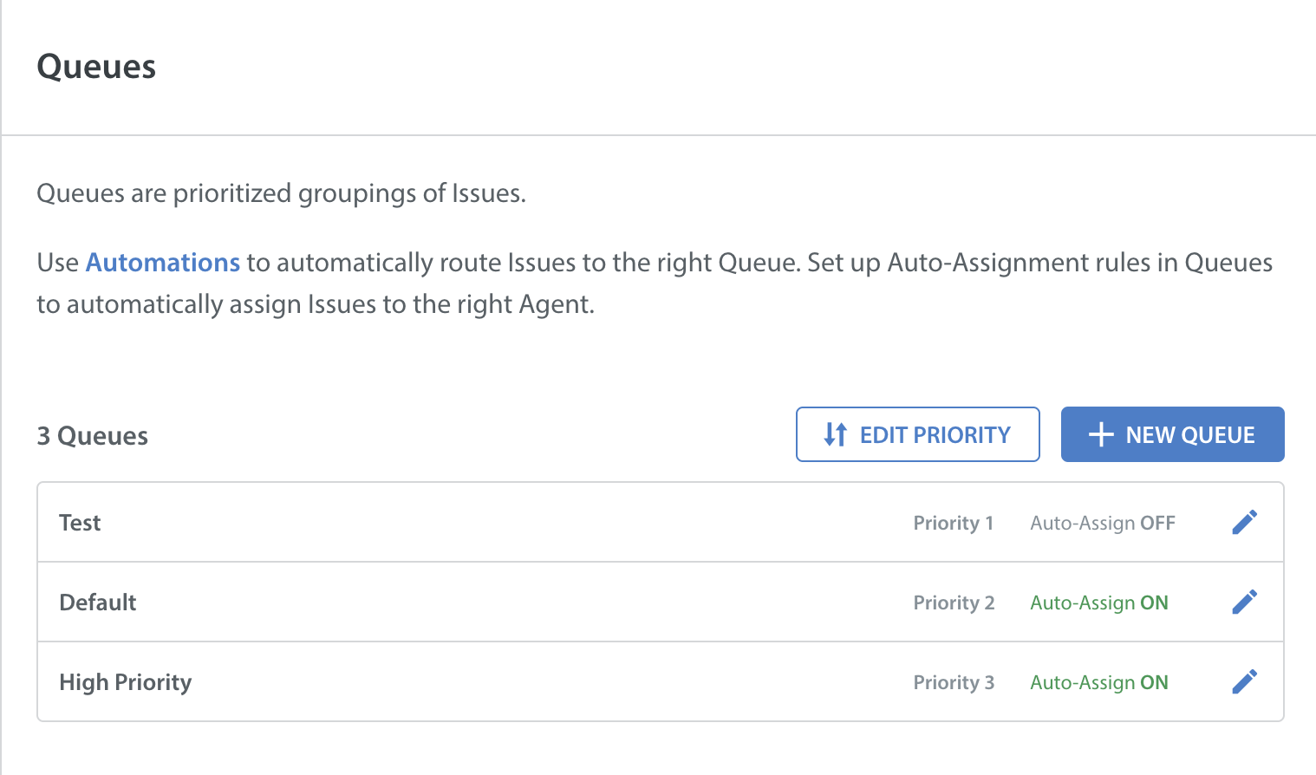Create a queue with NEW QUEUE button

click(x=1172, y=434)
